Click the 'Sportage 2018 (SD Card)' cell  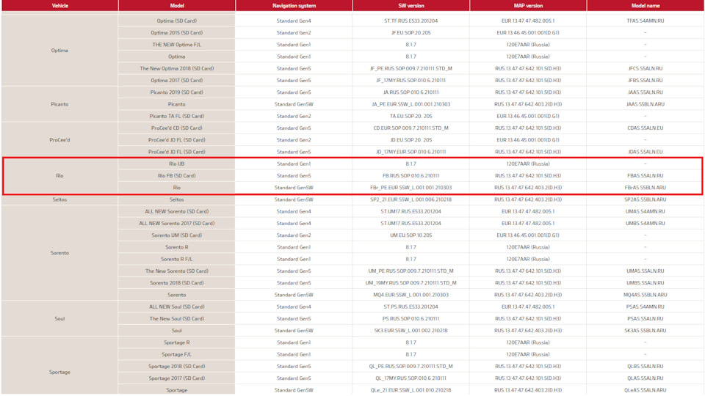click(x=177, y=367)
